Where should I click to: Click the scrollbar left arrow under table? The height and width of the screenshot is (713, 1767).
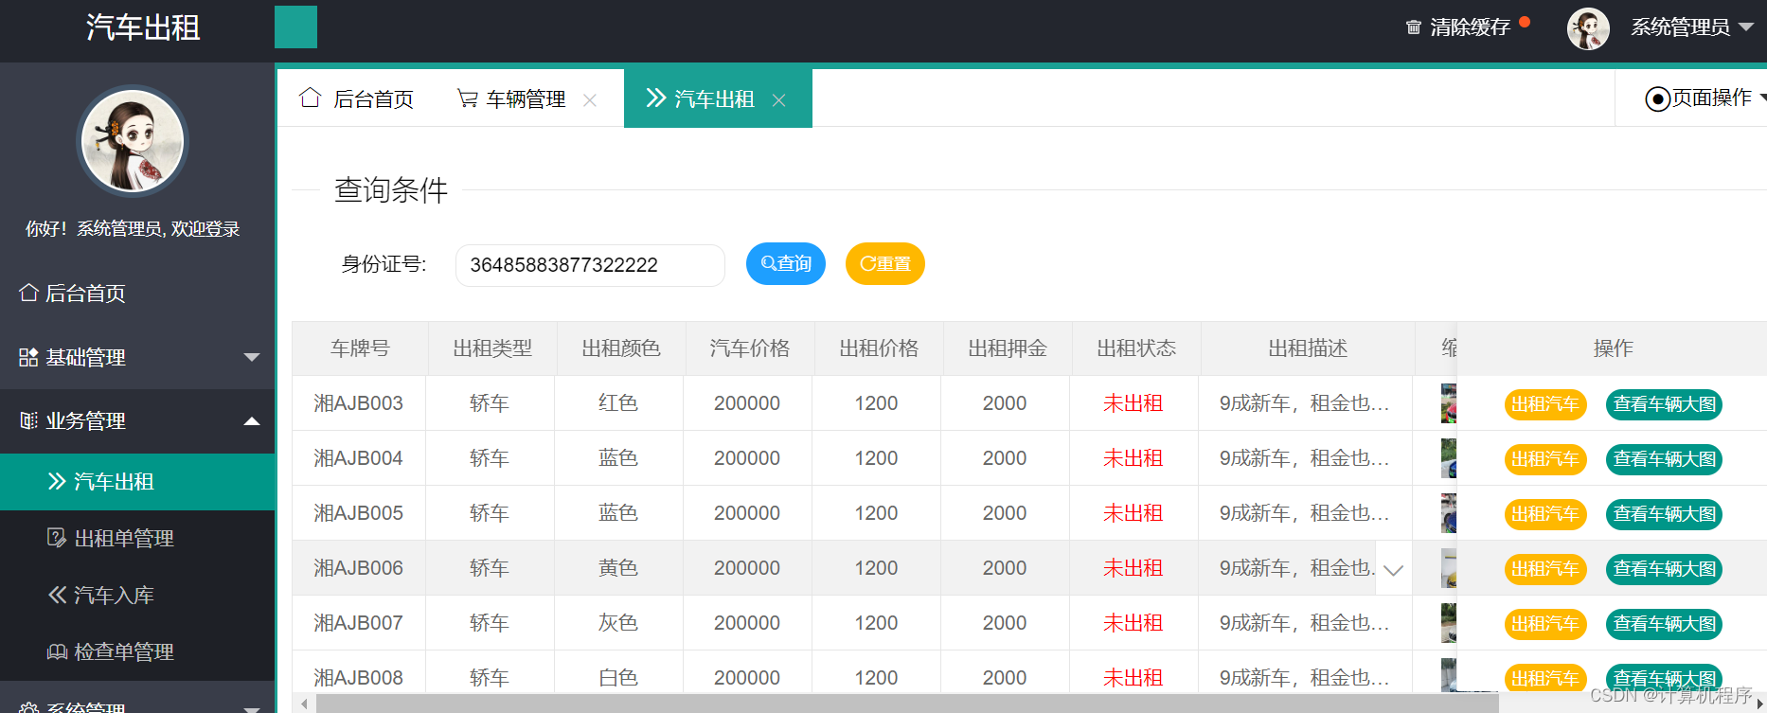[x=304, y=704]
